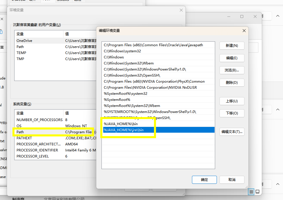The width and height of the screenshot is (283, 200).
Task: Switch to large thumbnail view icon
Action: pos(257,192)
